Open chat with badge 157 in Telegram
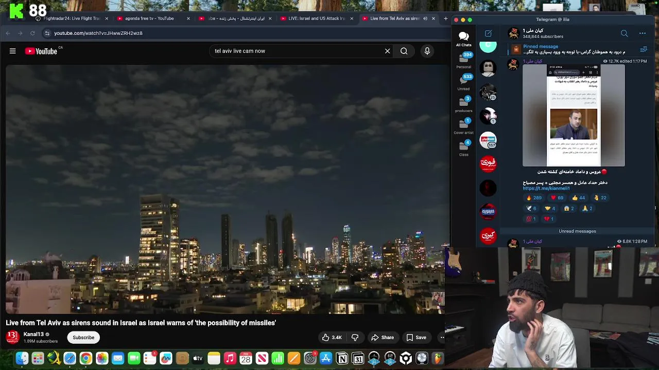The width and height of the screenshot is (659, 370). [488, 140]
